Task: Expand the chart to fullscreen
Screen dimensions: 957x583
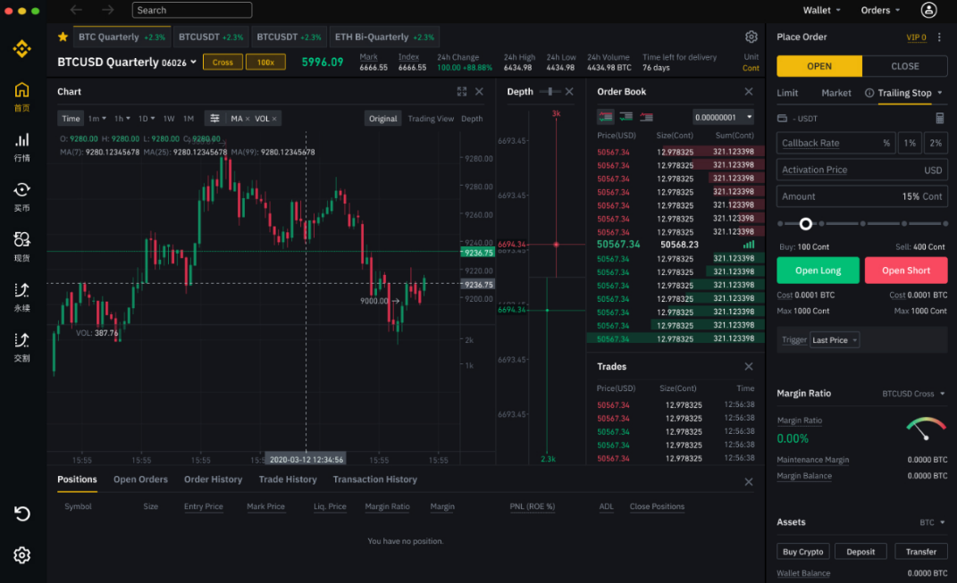Action: coord(462,91)
